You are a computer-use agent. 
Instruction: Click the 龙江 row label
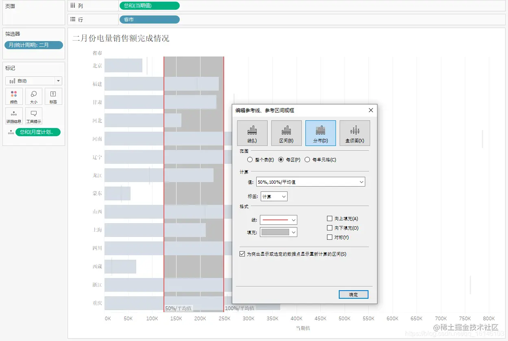(x=97, y=175)
